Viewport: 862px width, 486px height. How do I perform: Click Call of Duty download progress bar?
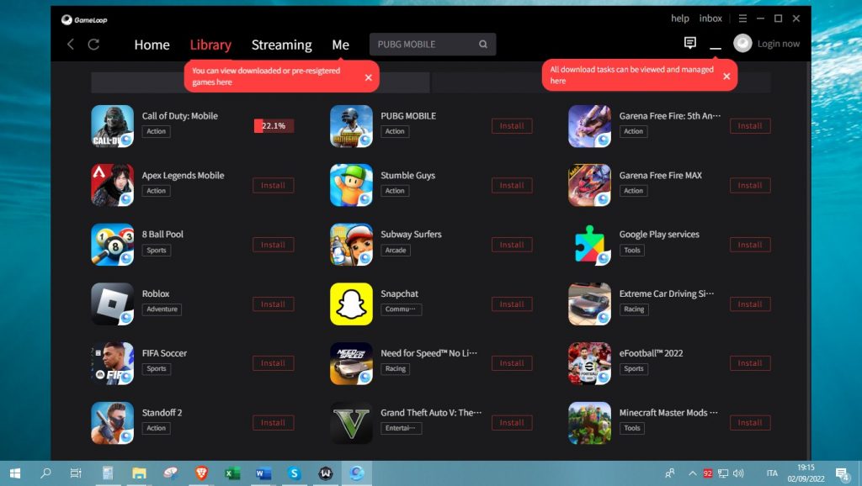tap(274, 126)
